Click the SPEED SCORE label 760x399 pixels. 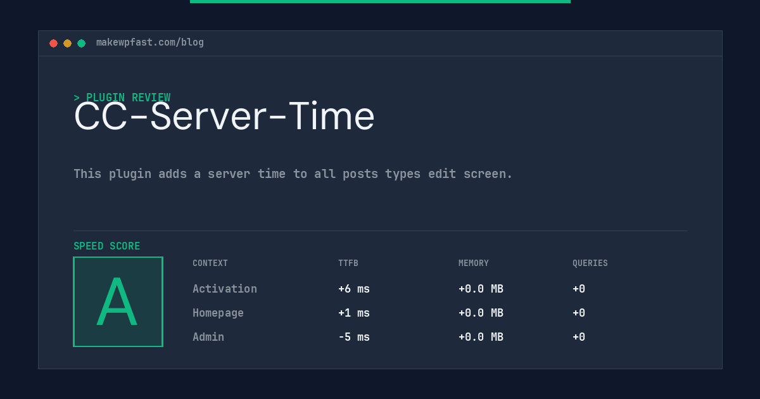click(107, 246)
